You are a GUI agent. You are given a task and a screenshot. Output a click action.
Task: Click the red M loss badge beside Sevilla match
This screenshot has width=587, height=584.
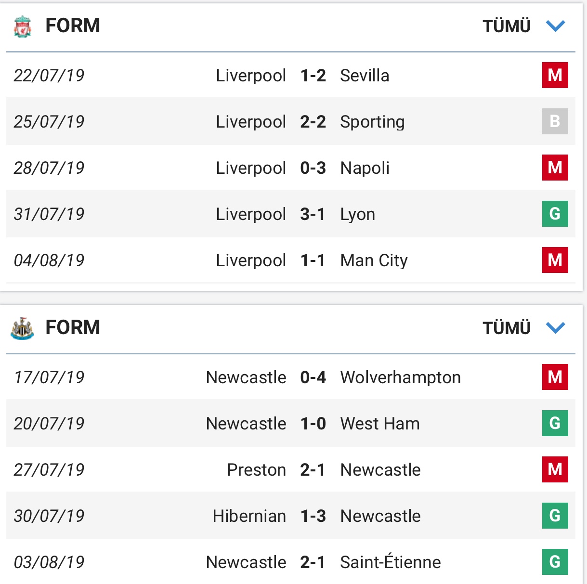555,75
